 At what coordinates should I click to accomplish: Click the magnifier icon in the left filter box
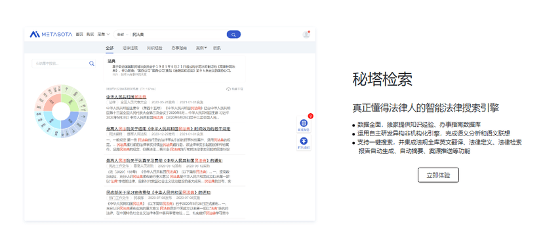[x=91, y=63]
